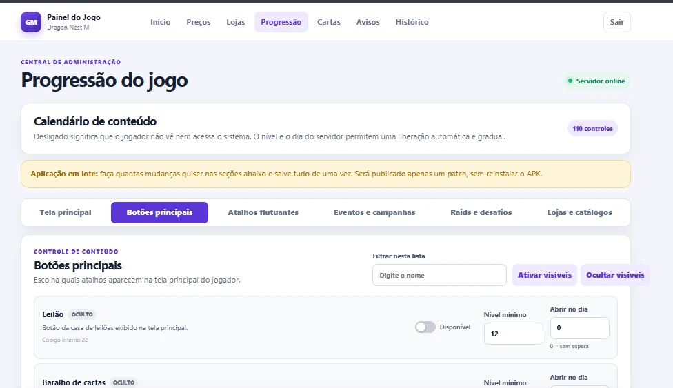Click the Ativar visíveis button

[x=545, y=275]
